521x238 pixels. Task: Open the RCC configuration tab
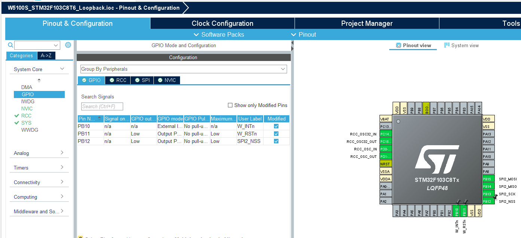pyautogui.click(x=118, y=80)
